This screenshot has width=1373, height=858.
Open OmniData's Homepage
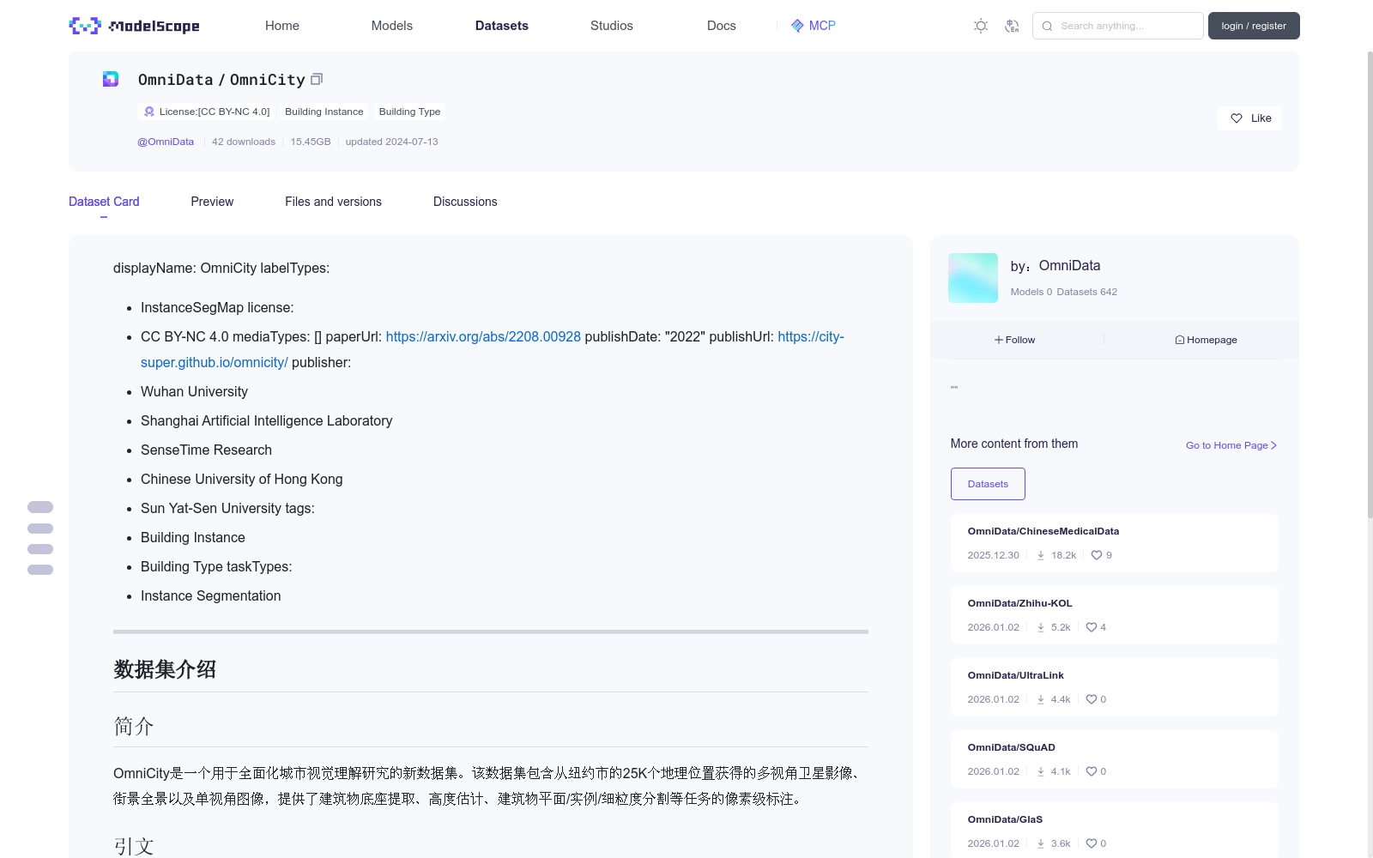point(1206,340)
